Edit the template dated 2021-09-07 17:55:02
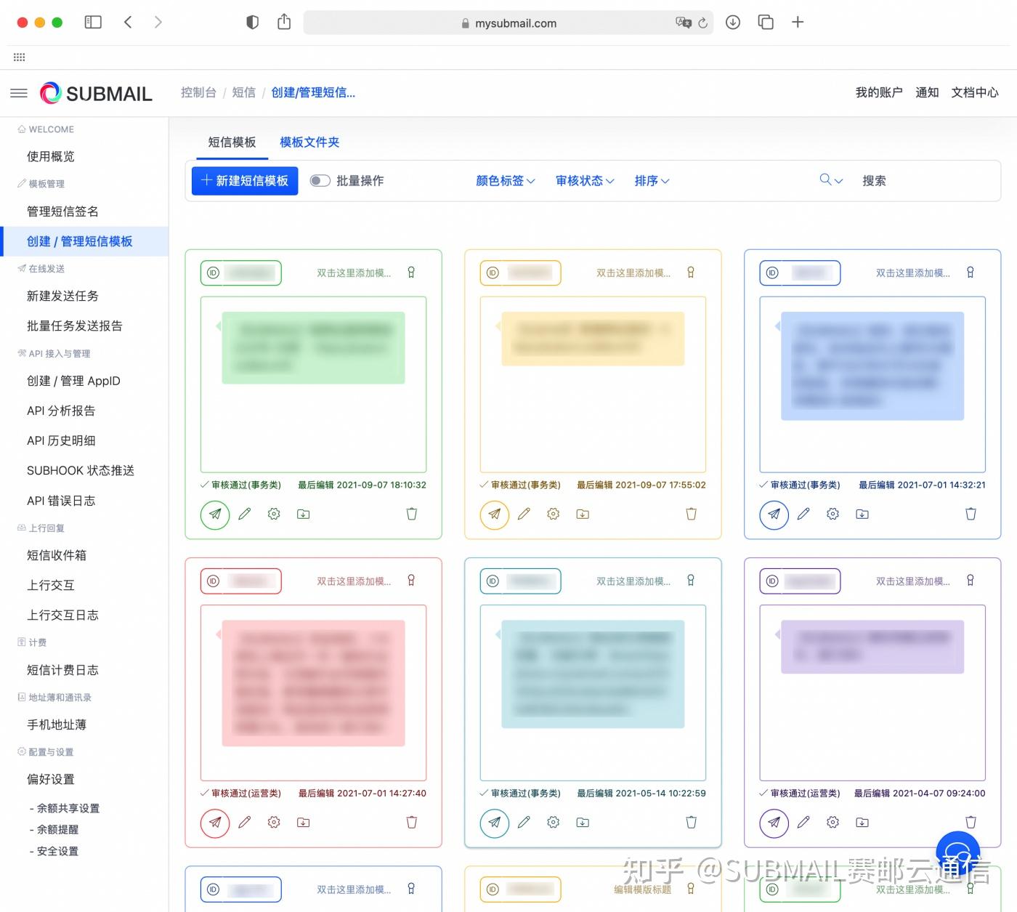Image resolution: width=1017 pixels, height=912 pixels. coord(524,514)
